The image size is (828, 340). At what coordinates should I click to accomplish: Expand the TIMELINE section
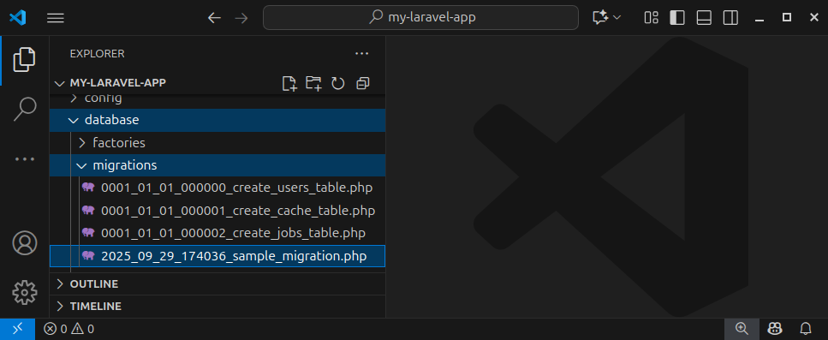217,307
